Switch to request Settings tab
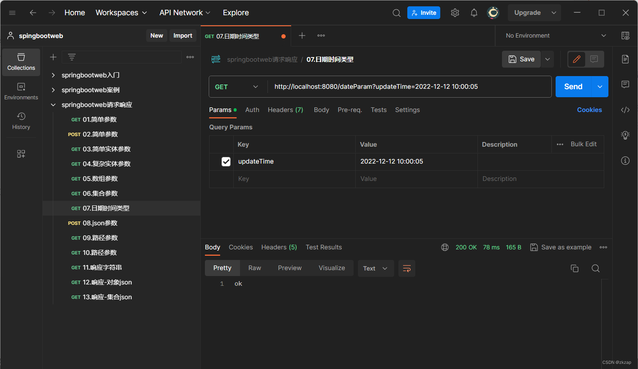The image size is (638, 369). [407, 110]
